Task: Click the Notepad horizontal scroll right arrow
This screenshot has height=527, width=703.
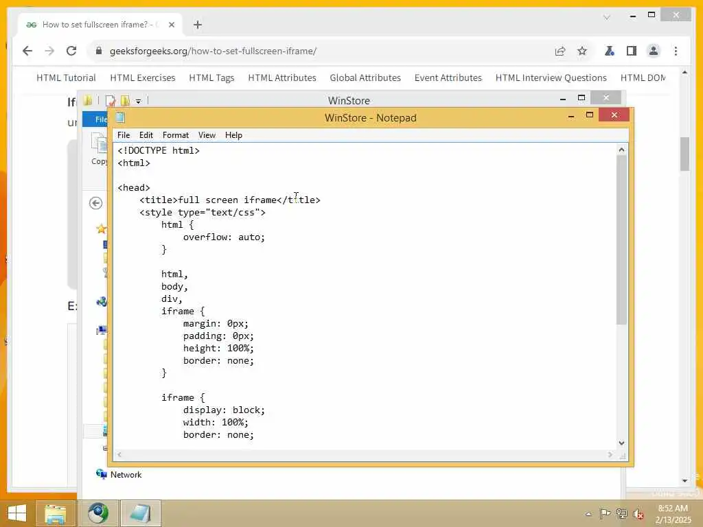Action: 610,454
